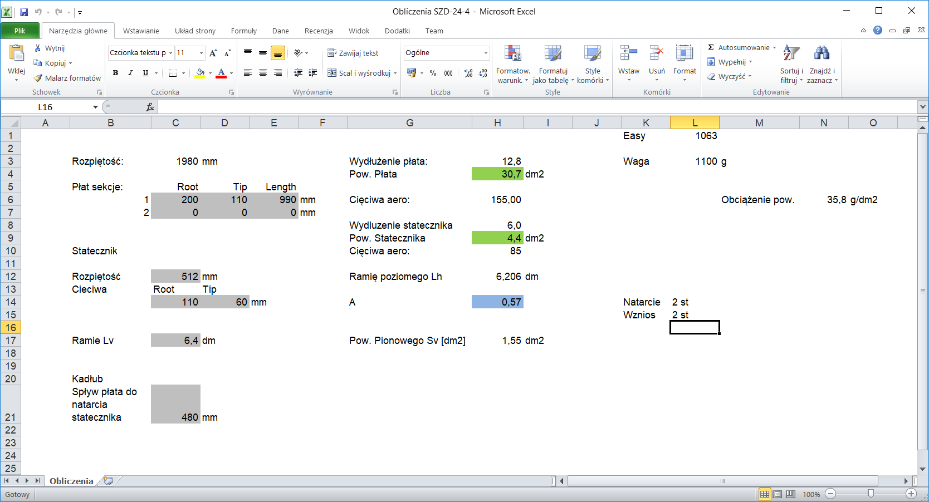
Task: Click the Percent Style icon
Action: coord(433,73)
